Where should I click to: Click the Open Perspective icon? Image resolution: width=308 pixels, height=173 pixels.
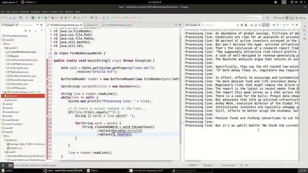268,18
